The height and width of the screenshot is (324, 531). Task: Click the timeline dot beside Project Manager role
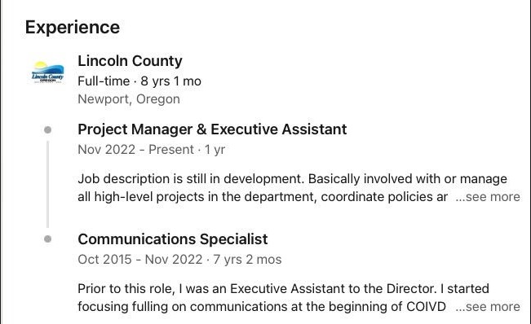coord(48,129)
